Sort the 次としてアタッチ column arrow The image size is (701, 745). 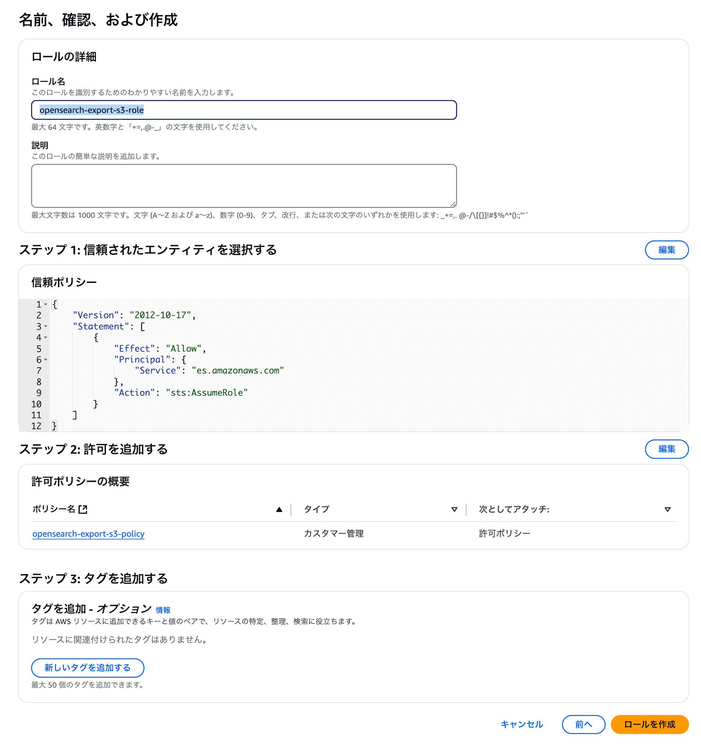coord(667,509)
